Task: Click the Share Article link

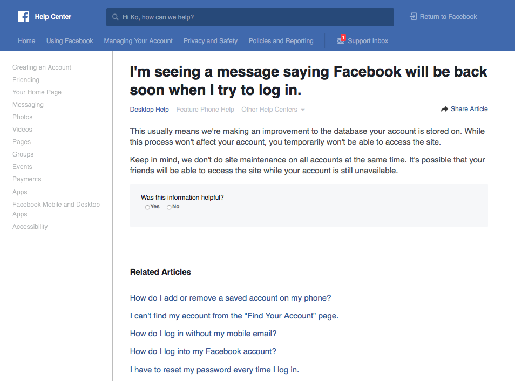Action: point(469,109)
